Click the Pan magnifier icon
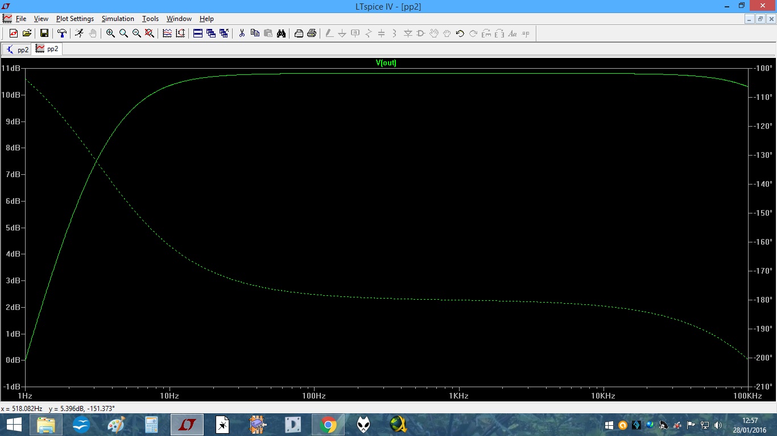777x436 pixels. point(123,33)
